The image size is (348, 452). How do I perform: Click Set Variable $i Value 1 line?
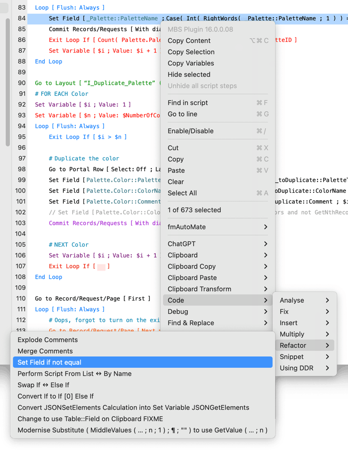point(83,104)
